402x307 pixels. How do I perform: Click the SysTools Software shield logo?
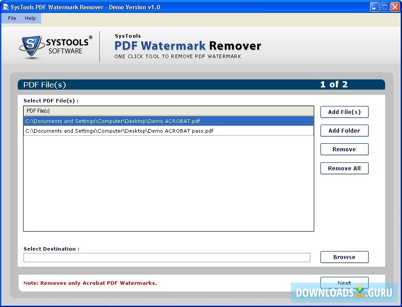pyautogui.click(x=31, y=46)
